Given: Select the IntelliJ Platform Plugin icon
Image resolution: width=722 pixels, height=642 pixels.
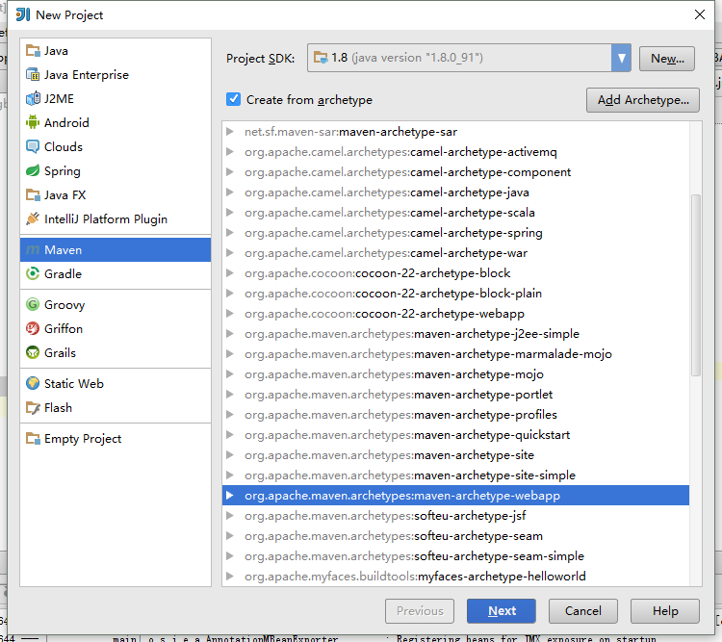Looking at the screenshot, I should (x=33, y=219).
